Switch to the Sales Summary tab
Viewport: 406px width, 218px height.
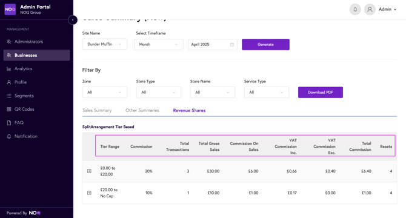pos(97,110)
